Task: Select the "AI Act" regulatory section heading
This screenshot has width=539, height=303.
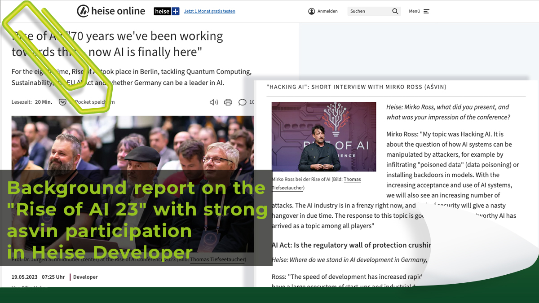Action: [x=351, y=245]
